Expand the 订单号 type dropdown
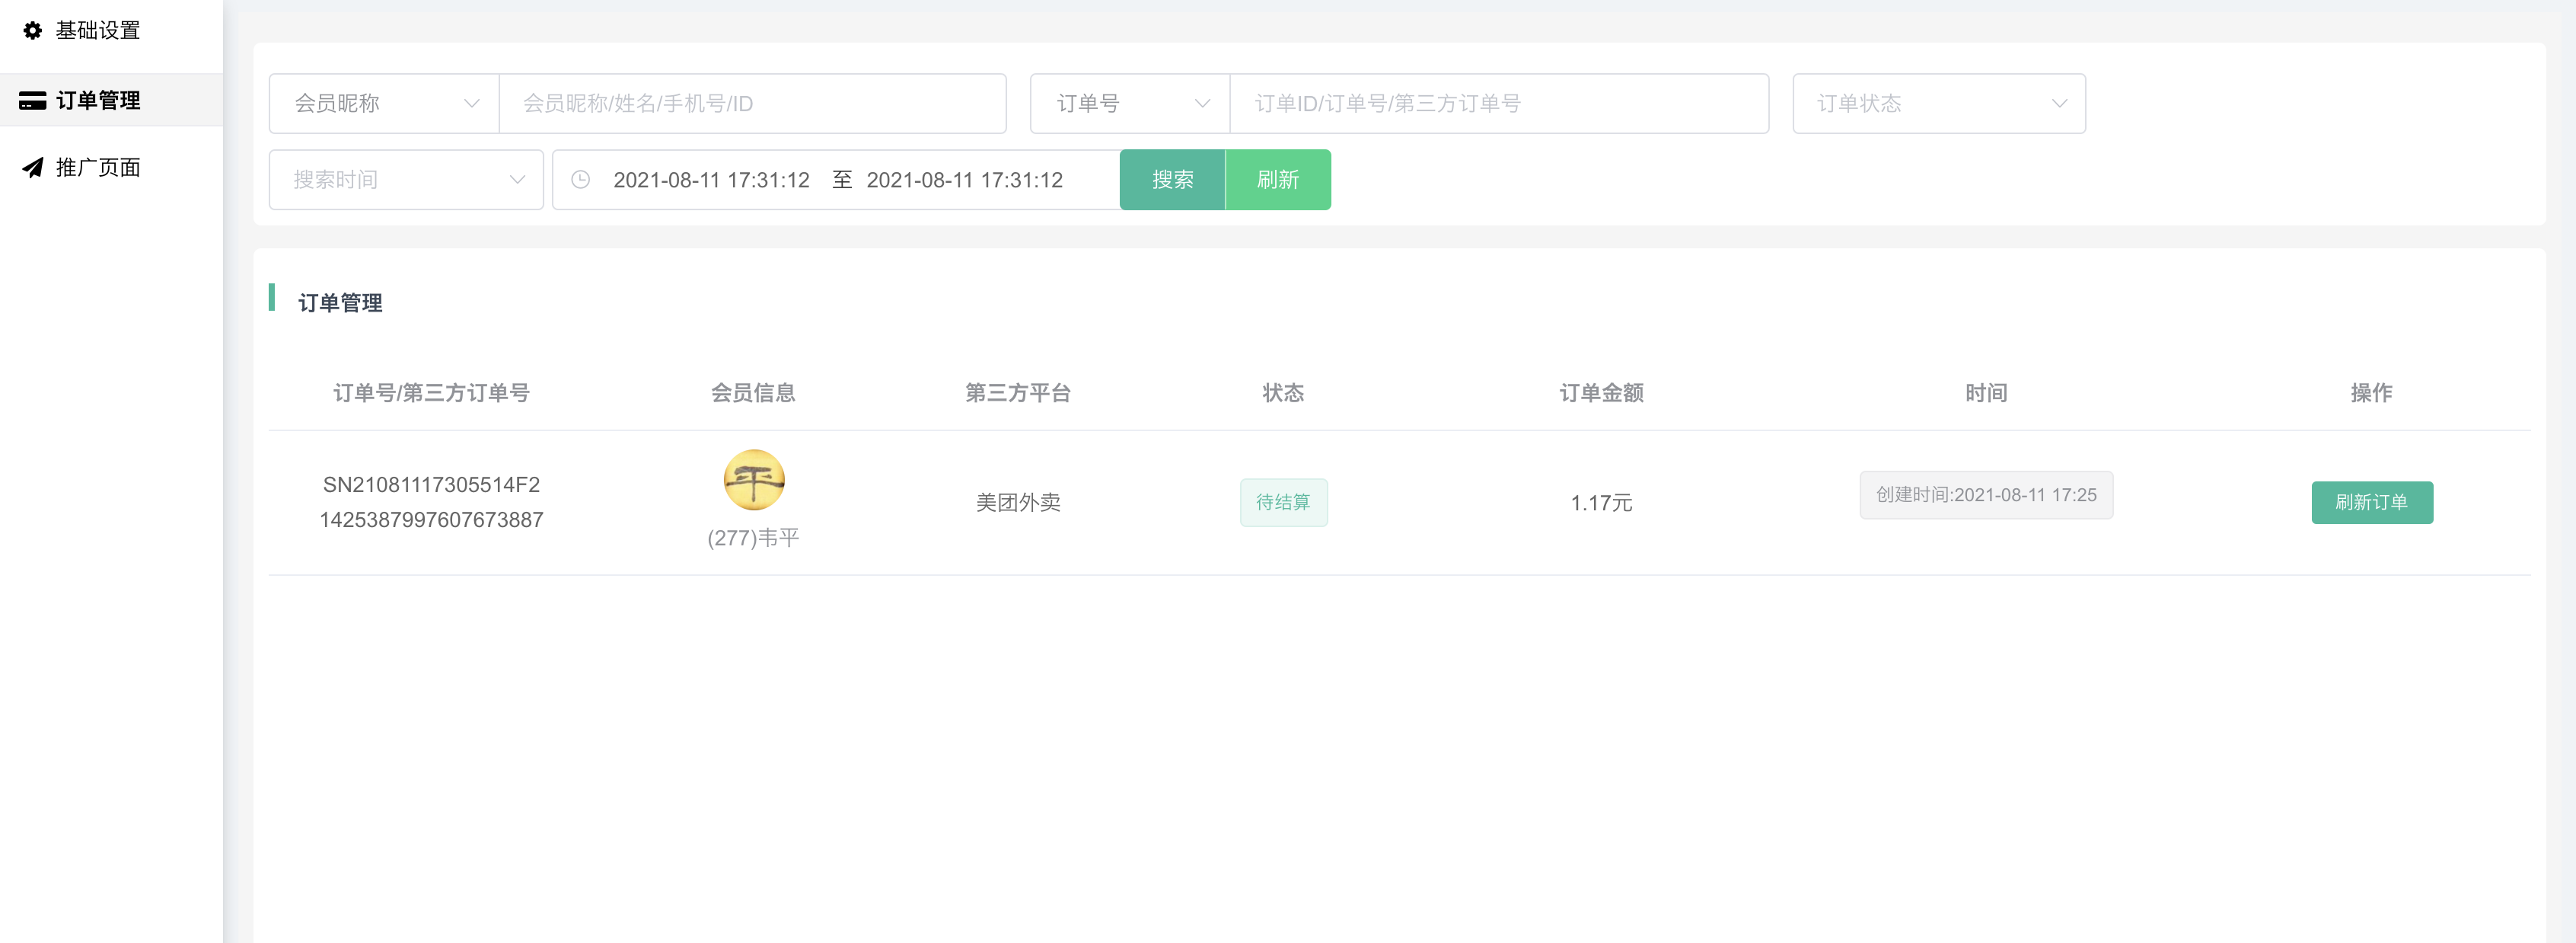The image size is (2576, 943). click(1130, 103)
